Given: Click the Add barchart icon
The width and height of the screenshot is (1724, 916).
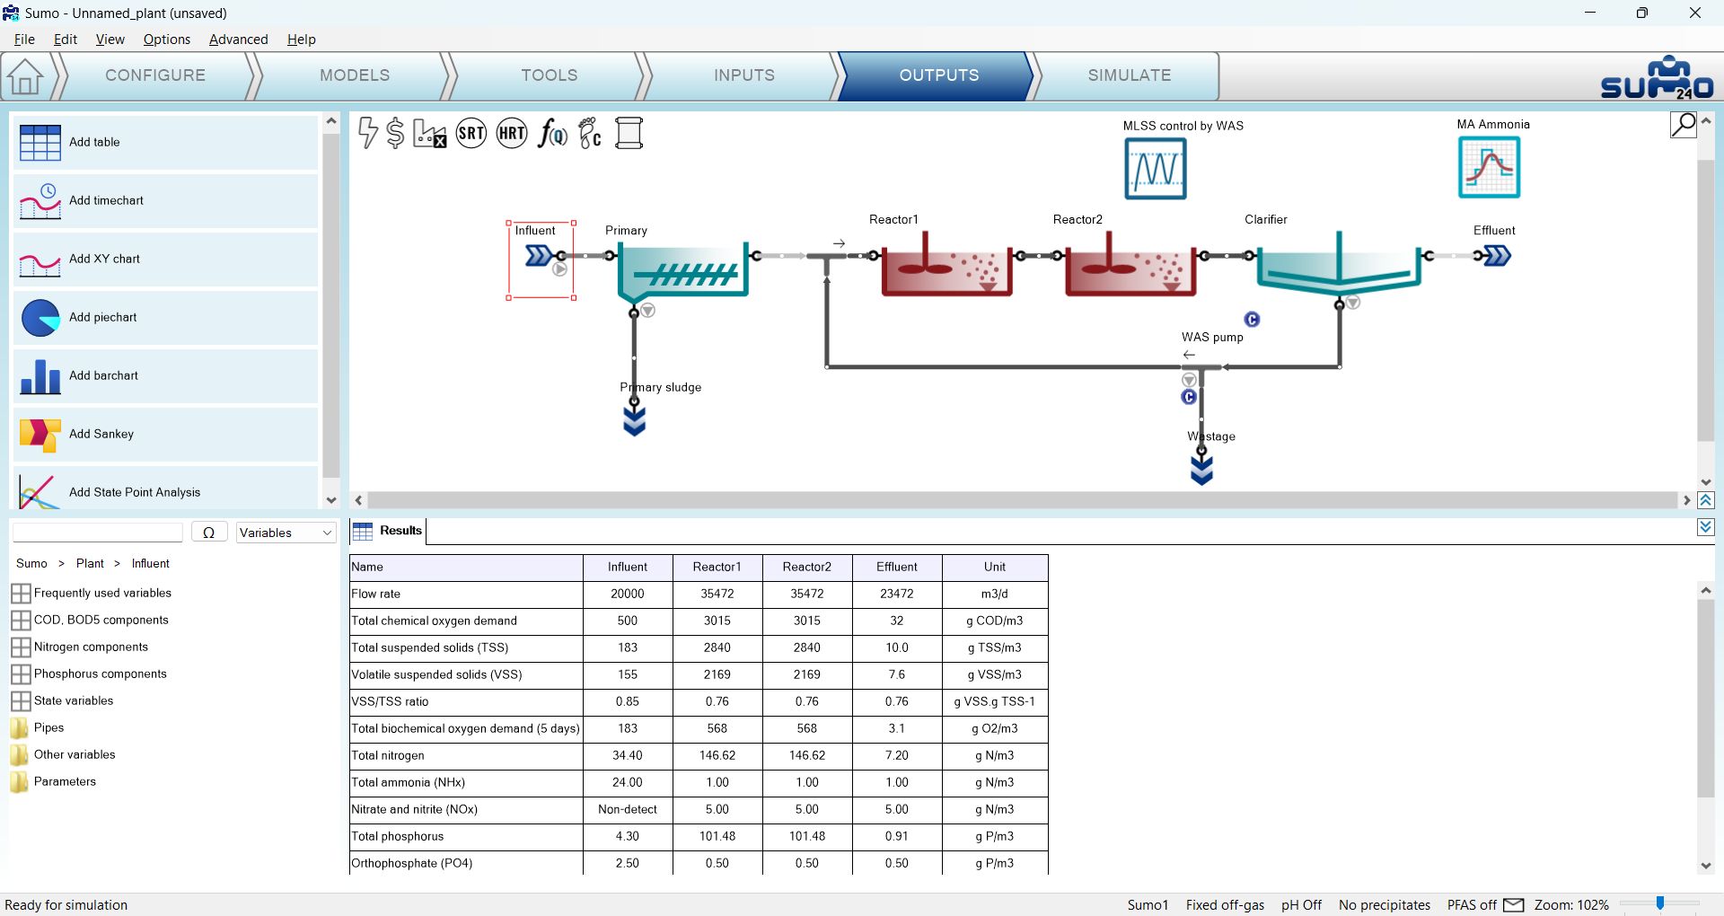Looking at the screenshot, I should click(x=40, y=376).
